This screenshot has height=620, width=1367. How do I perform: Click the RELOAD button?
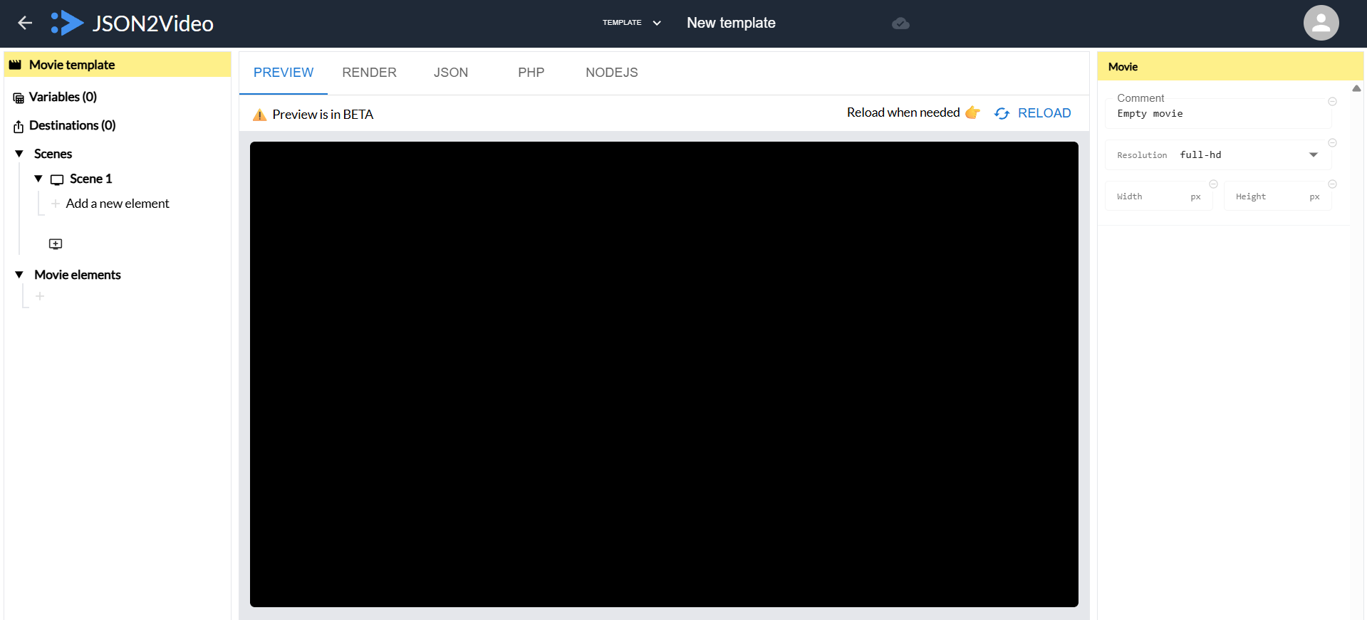pos(1033,113)
